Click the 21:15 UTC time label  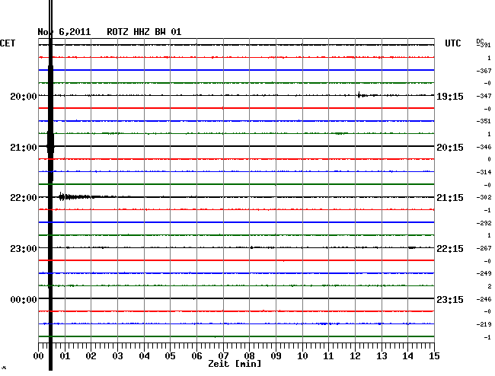(450, 198)
